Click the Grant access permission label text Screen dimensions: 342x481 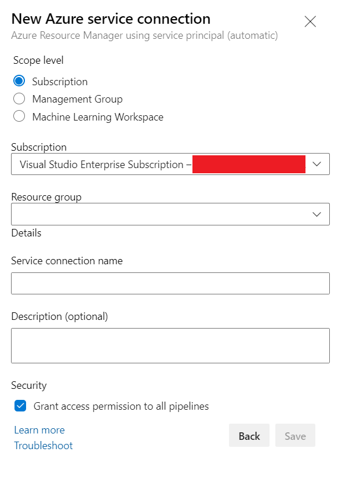pyautogui.click(x=121, y=406)
